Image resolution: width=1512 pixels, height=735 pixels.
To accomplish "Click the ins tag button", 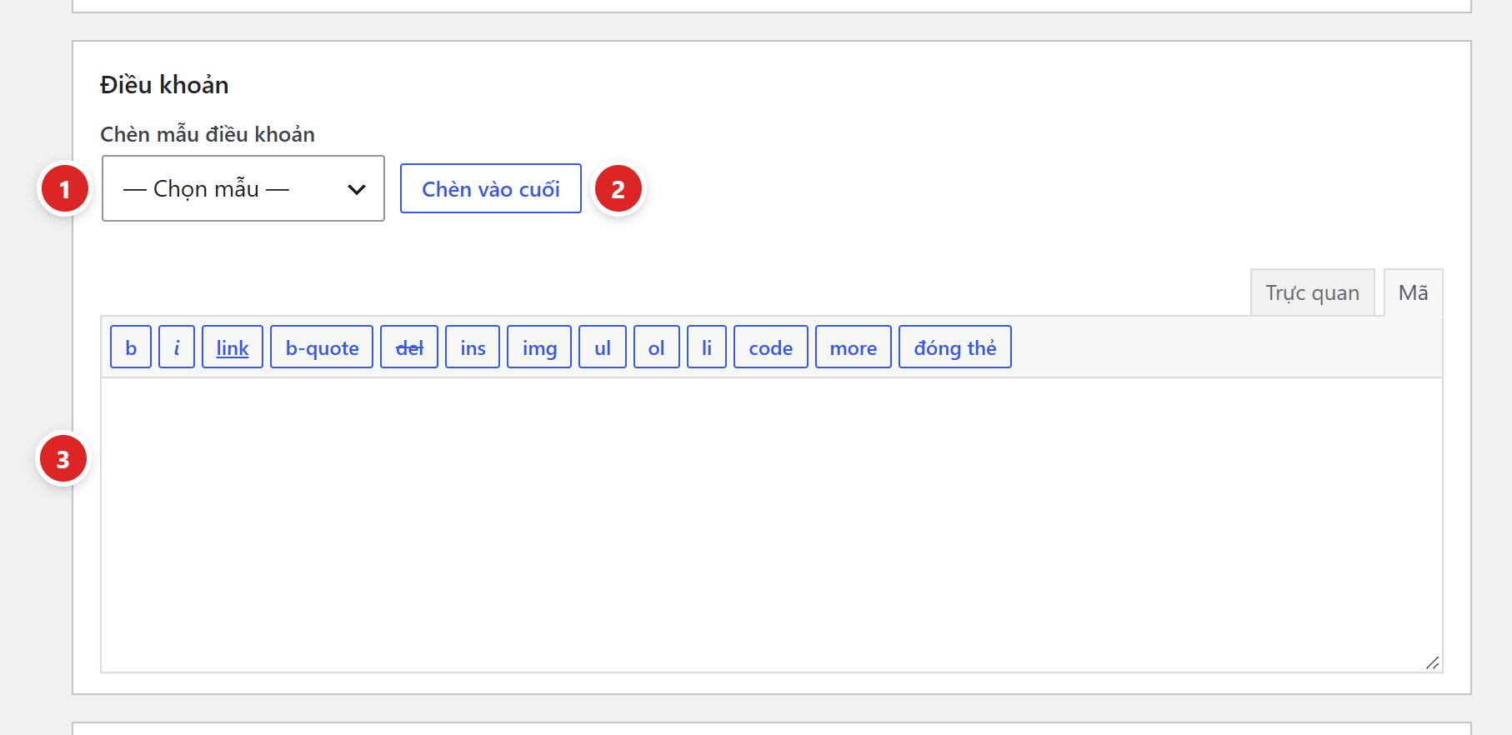I will (473, 347).
